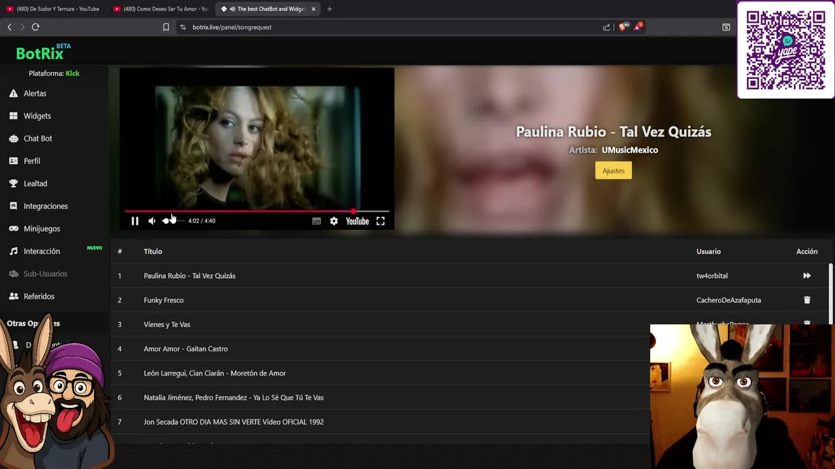Open video on YouTube logo
The image size is (835, 469).
pos(357,221)
